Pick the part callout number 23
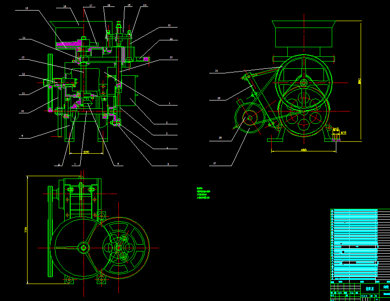390x301 pixels. (x=171, y=57)
